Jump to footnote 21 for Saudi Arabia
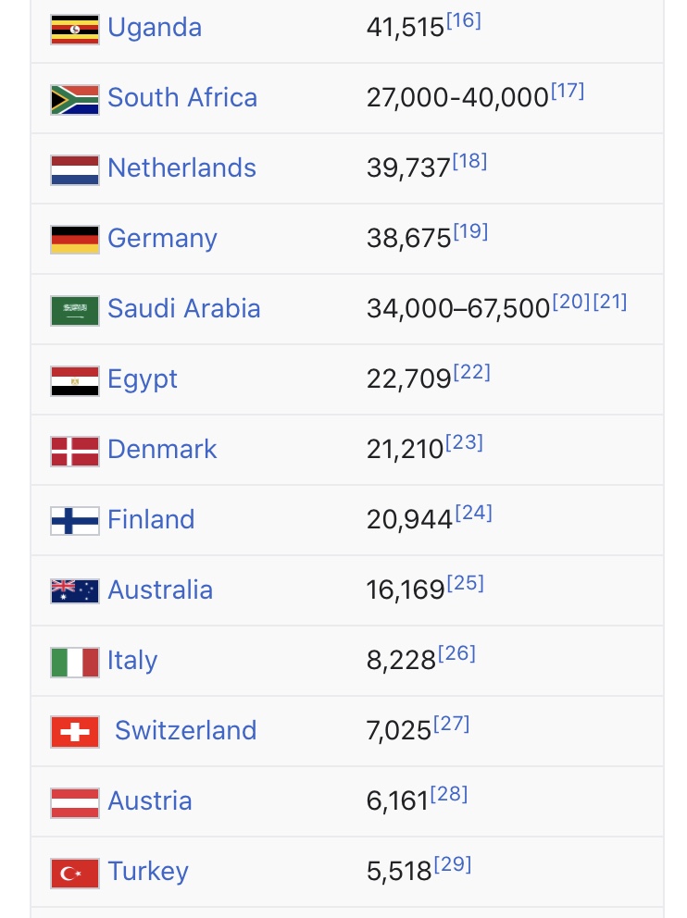 [610, 302]
